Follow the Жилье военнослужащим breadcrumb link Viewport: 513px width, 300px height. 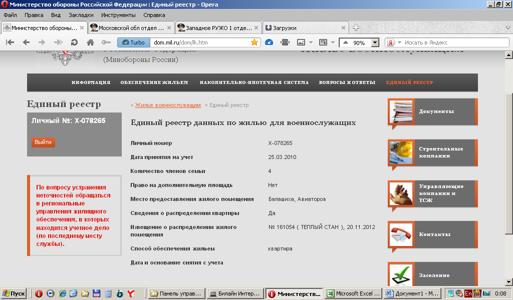167,105
